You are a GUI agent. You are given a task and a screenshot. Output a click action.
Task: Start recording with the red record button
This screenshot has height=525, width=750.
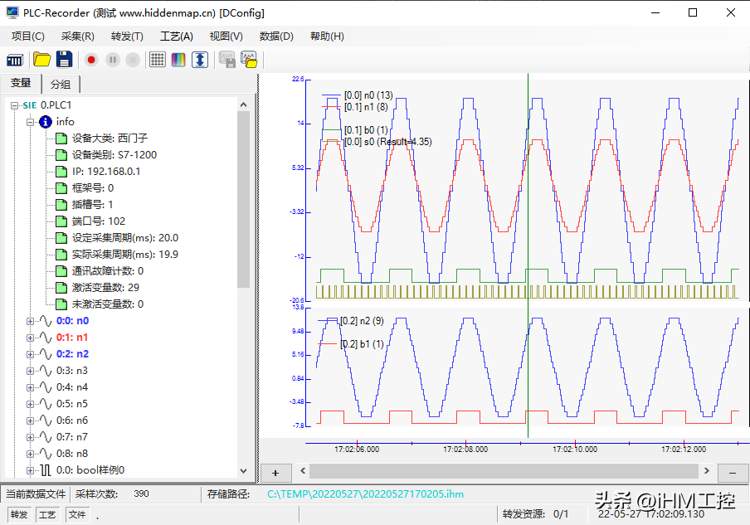[x=91, y=60]
